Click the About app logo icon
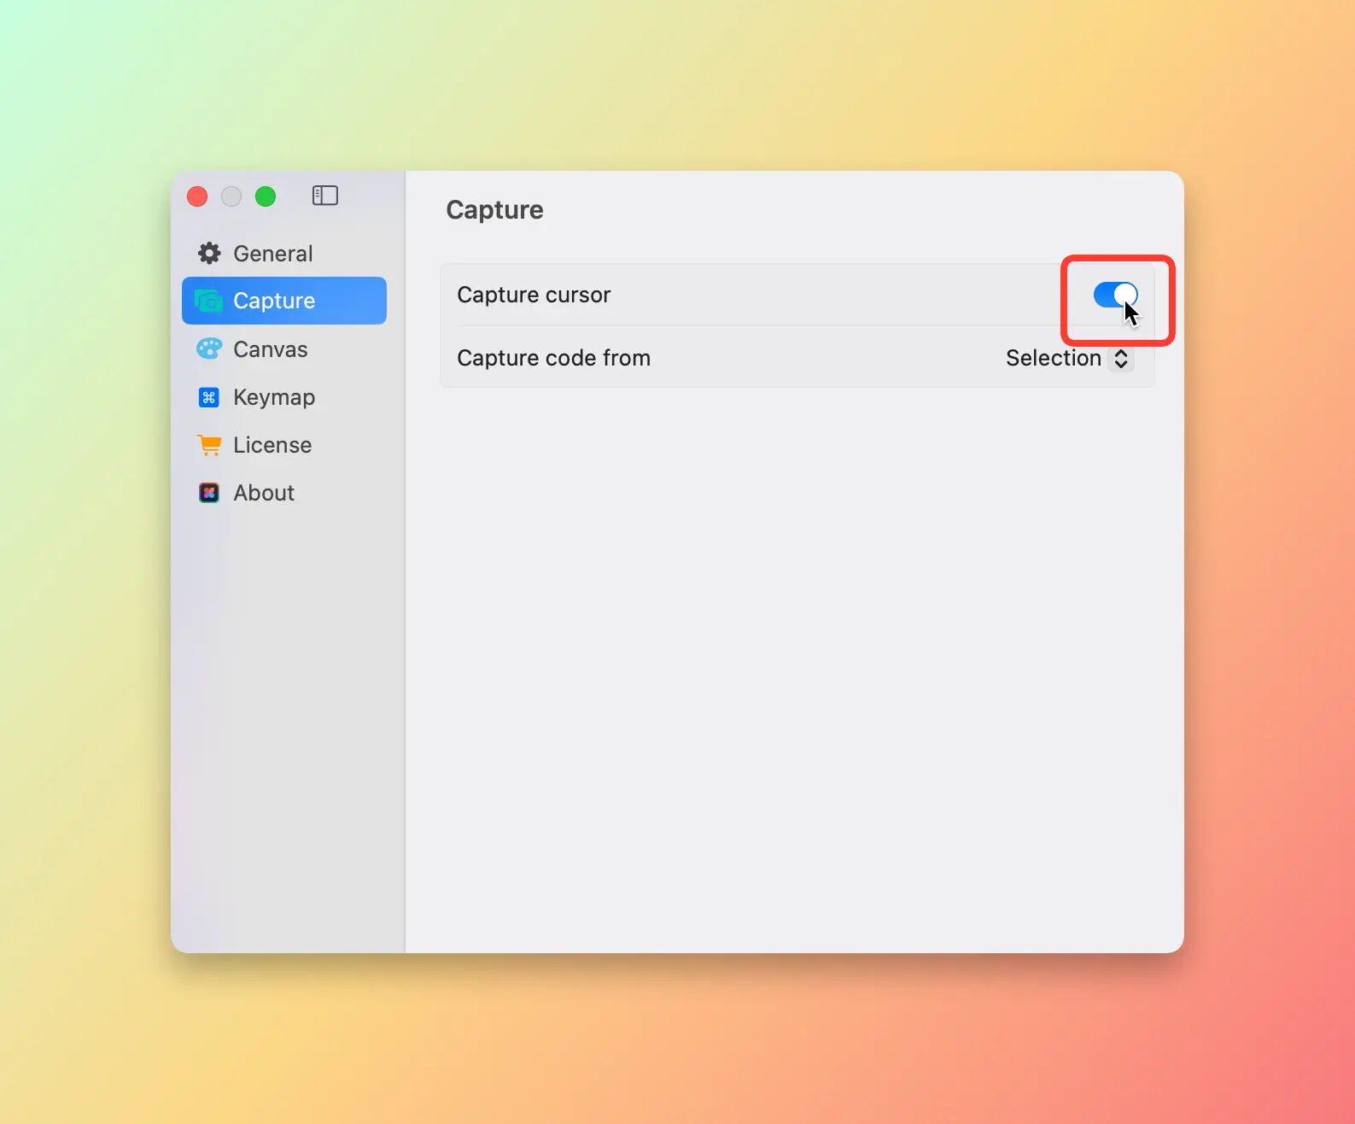The image size is (1355, 1124). [x=209, y=493]
